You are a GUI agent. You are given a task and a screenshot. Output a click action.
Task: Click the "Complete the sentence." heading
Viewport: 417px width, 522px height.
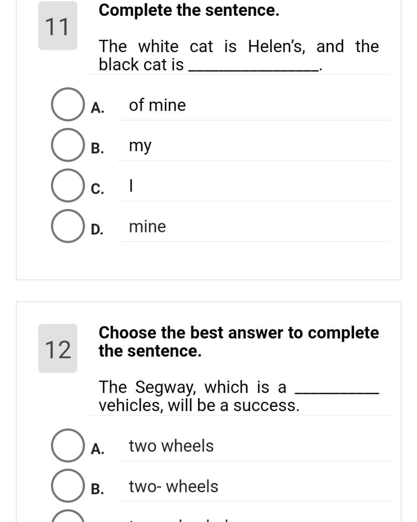tap(189, 11)
